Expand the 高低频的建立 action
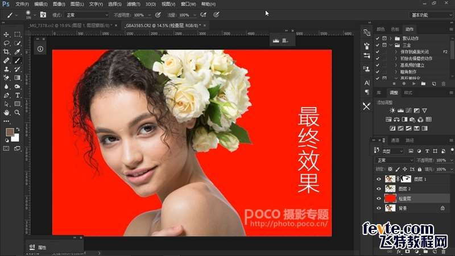This screenshot has width=455, height=256. [x=396, y=65]
